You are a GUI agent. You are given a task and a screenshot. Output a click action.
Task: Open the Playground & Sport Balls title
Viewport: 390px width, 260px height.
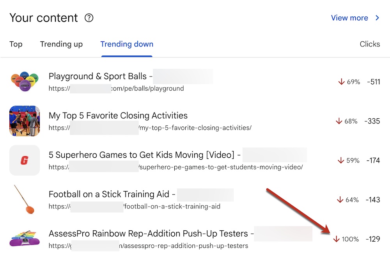point(97,76)
